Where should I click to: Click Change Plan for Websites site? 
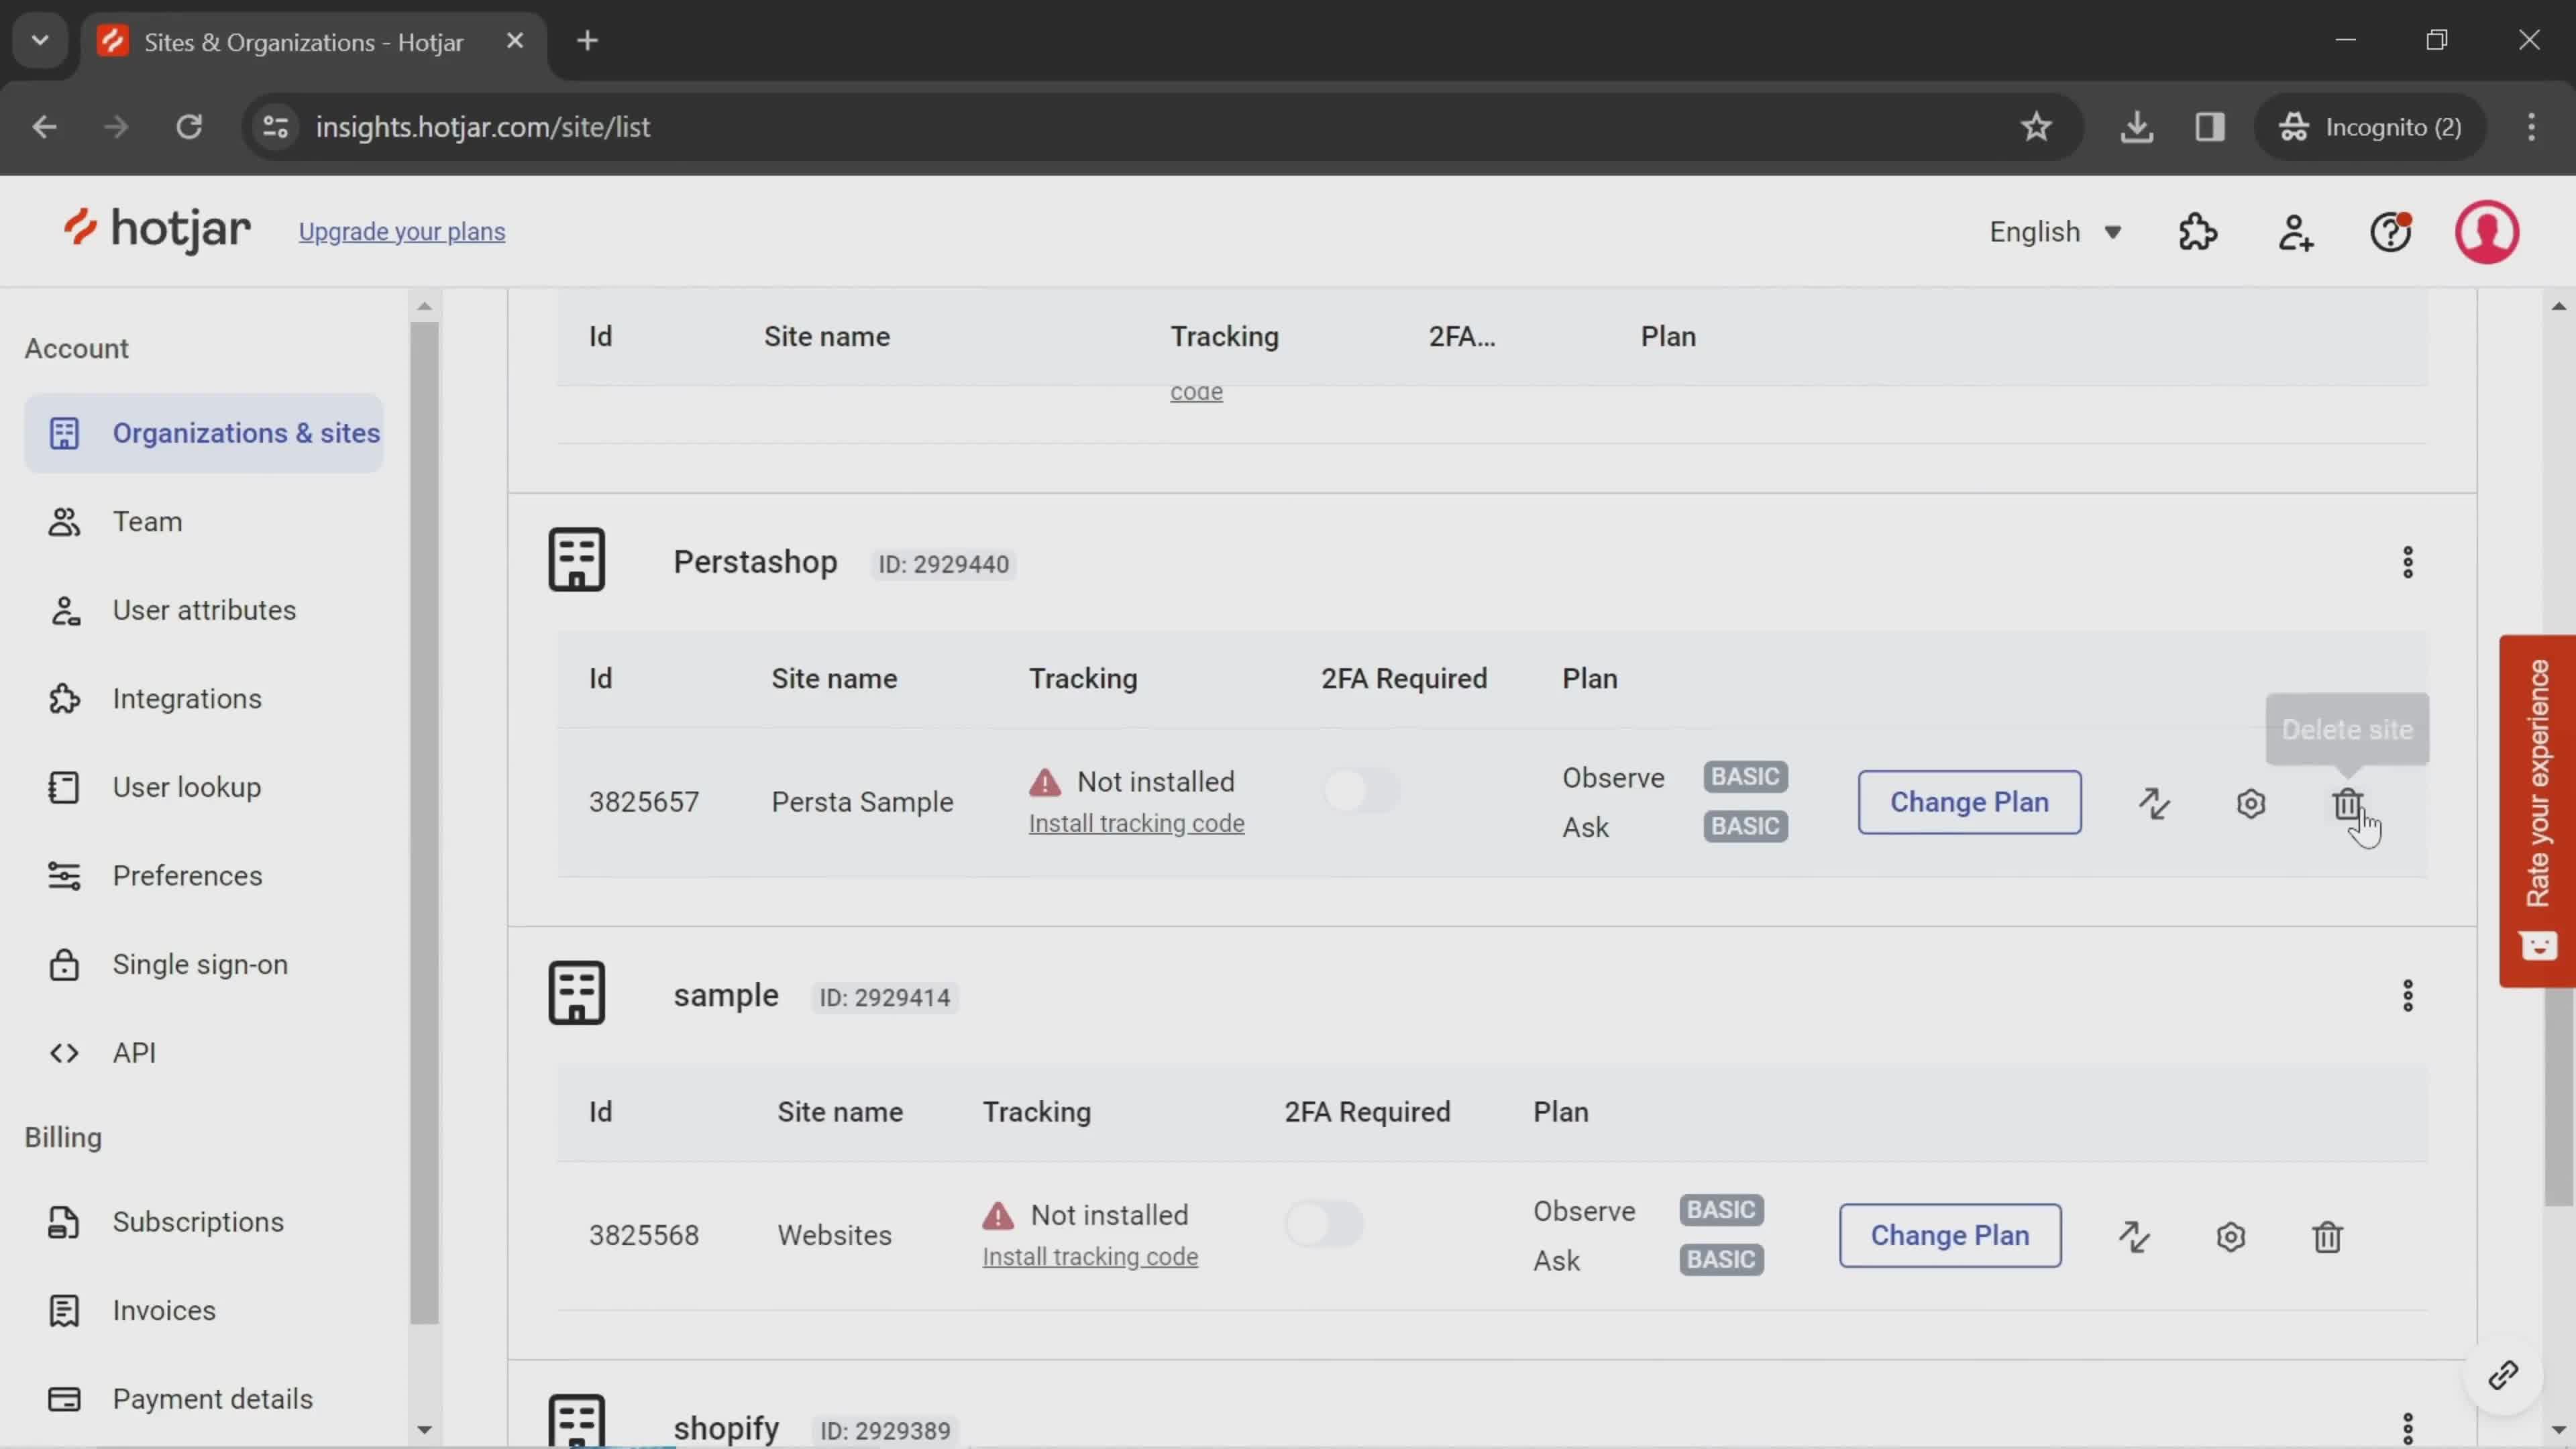(x=1950, y=1236)
